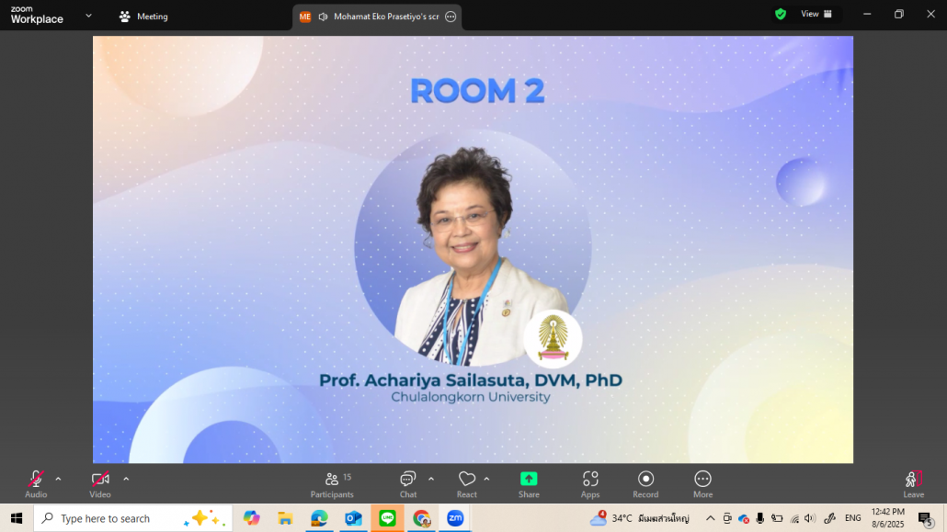This screenshot has height=532, width=947.
Task: Unmute the microphone with the Audio button
Action: pos(36,484)
